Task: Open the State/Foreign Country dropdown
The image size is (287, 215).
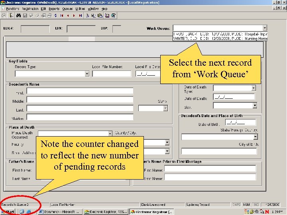Action: 256,137
